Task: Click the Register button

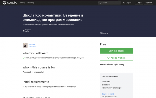Action: coord(148,3)
